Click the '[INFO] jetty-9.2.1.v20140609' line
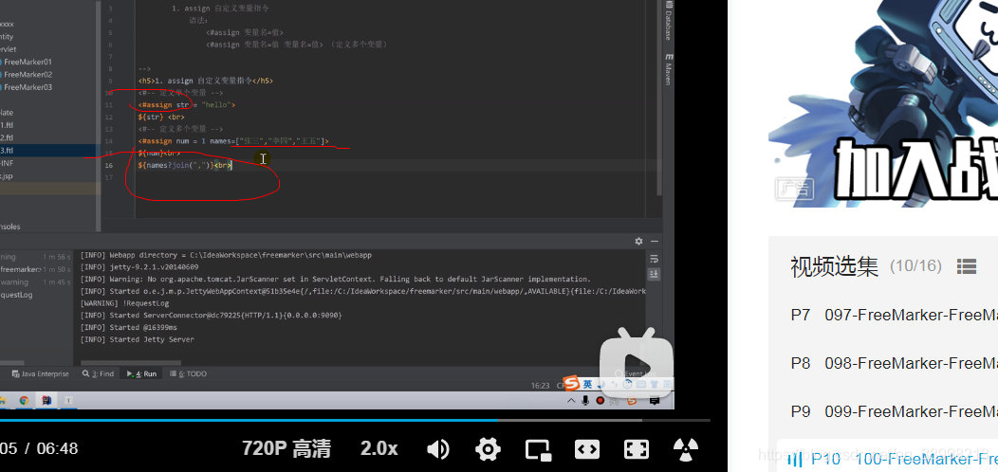Screen dimensions: 998x472 (x=139, y=267)
